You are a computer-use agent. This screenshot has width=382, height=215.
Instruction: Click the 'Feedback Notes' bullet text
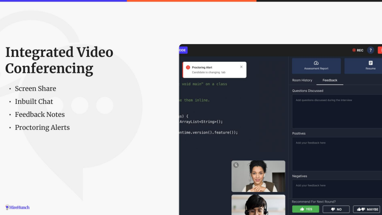40,114
